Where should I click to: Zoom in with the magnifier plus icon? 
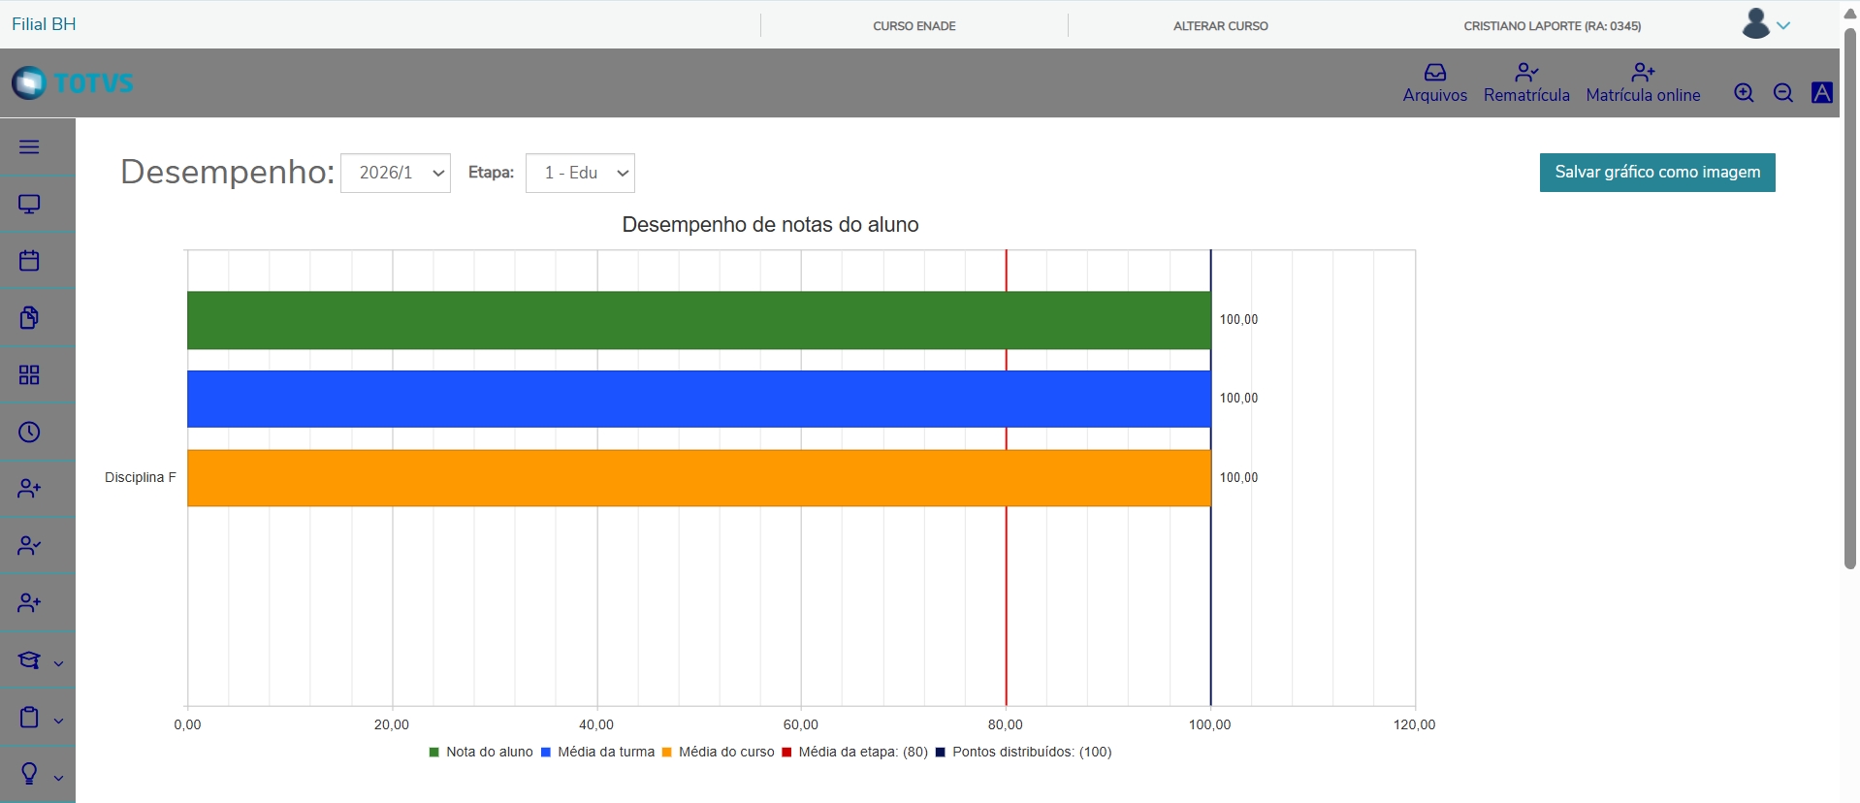click(x=1744, y=92)
